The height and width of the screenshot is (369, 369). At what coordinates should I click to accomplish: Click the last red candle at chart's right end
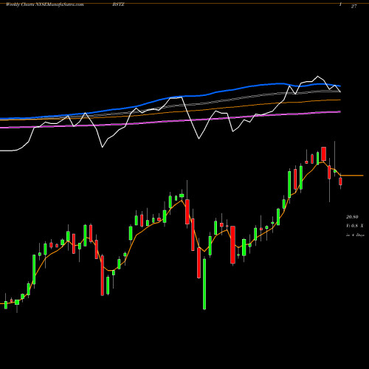340,182
